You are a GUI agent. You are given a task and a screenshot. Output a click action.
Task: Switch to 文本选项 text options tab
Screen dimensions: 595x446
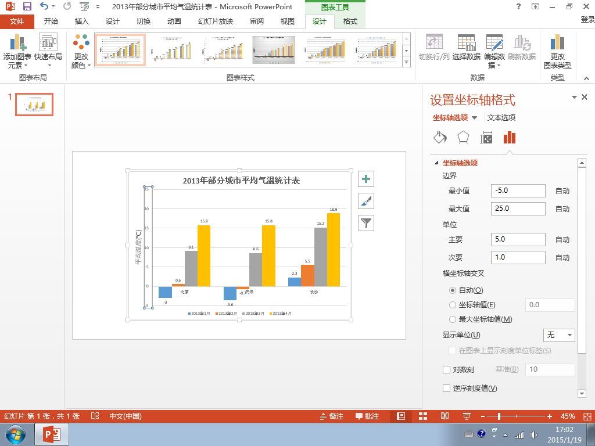501,118
